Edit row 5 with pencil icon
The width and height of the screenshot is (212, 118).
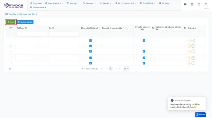click(x=189, y=63)
